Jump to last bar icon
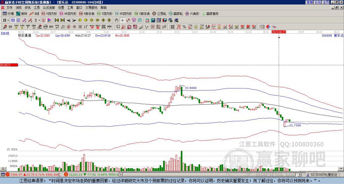 [62, 20]
